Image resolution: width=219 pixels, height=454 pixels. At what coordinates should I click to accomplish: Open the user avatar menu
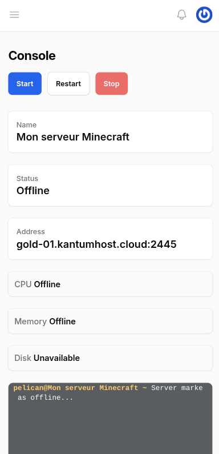click(x=204, y=14)
